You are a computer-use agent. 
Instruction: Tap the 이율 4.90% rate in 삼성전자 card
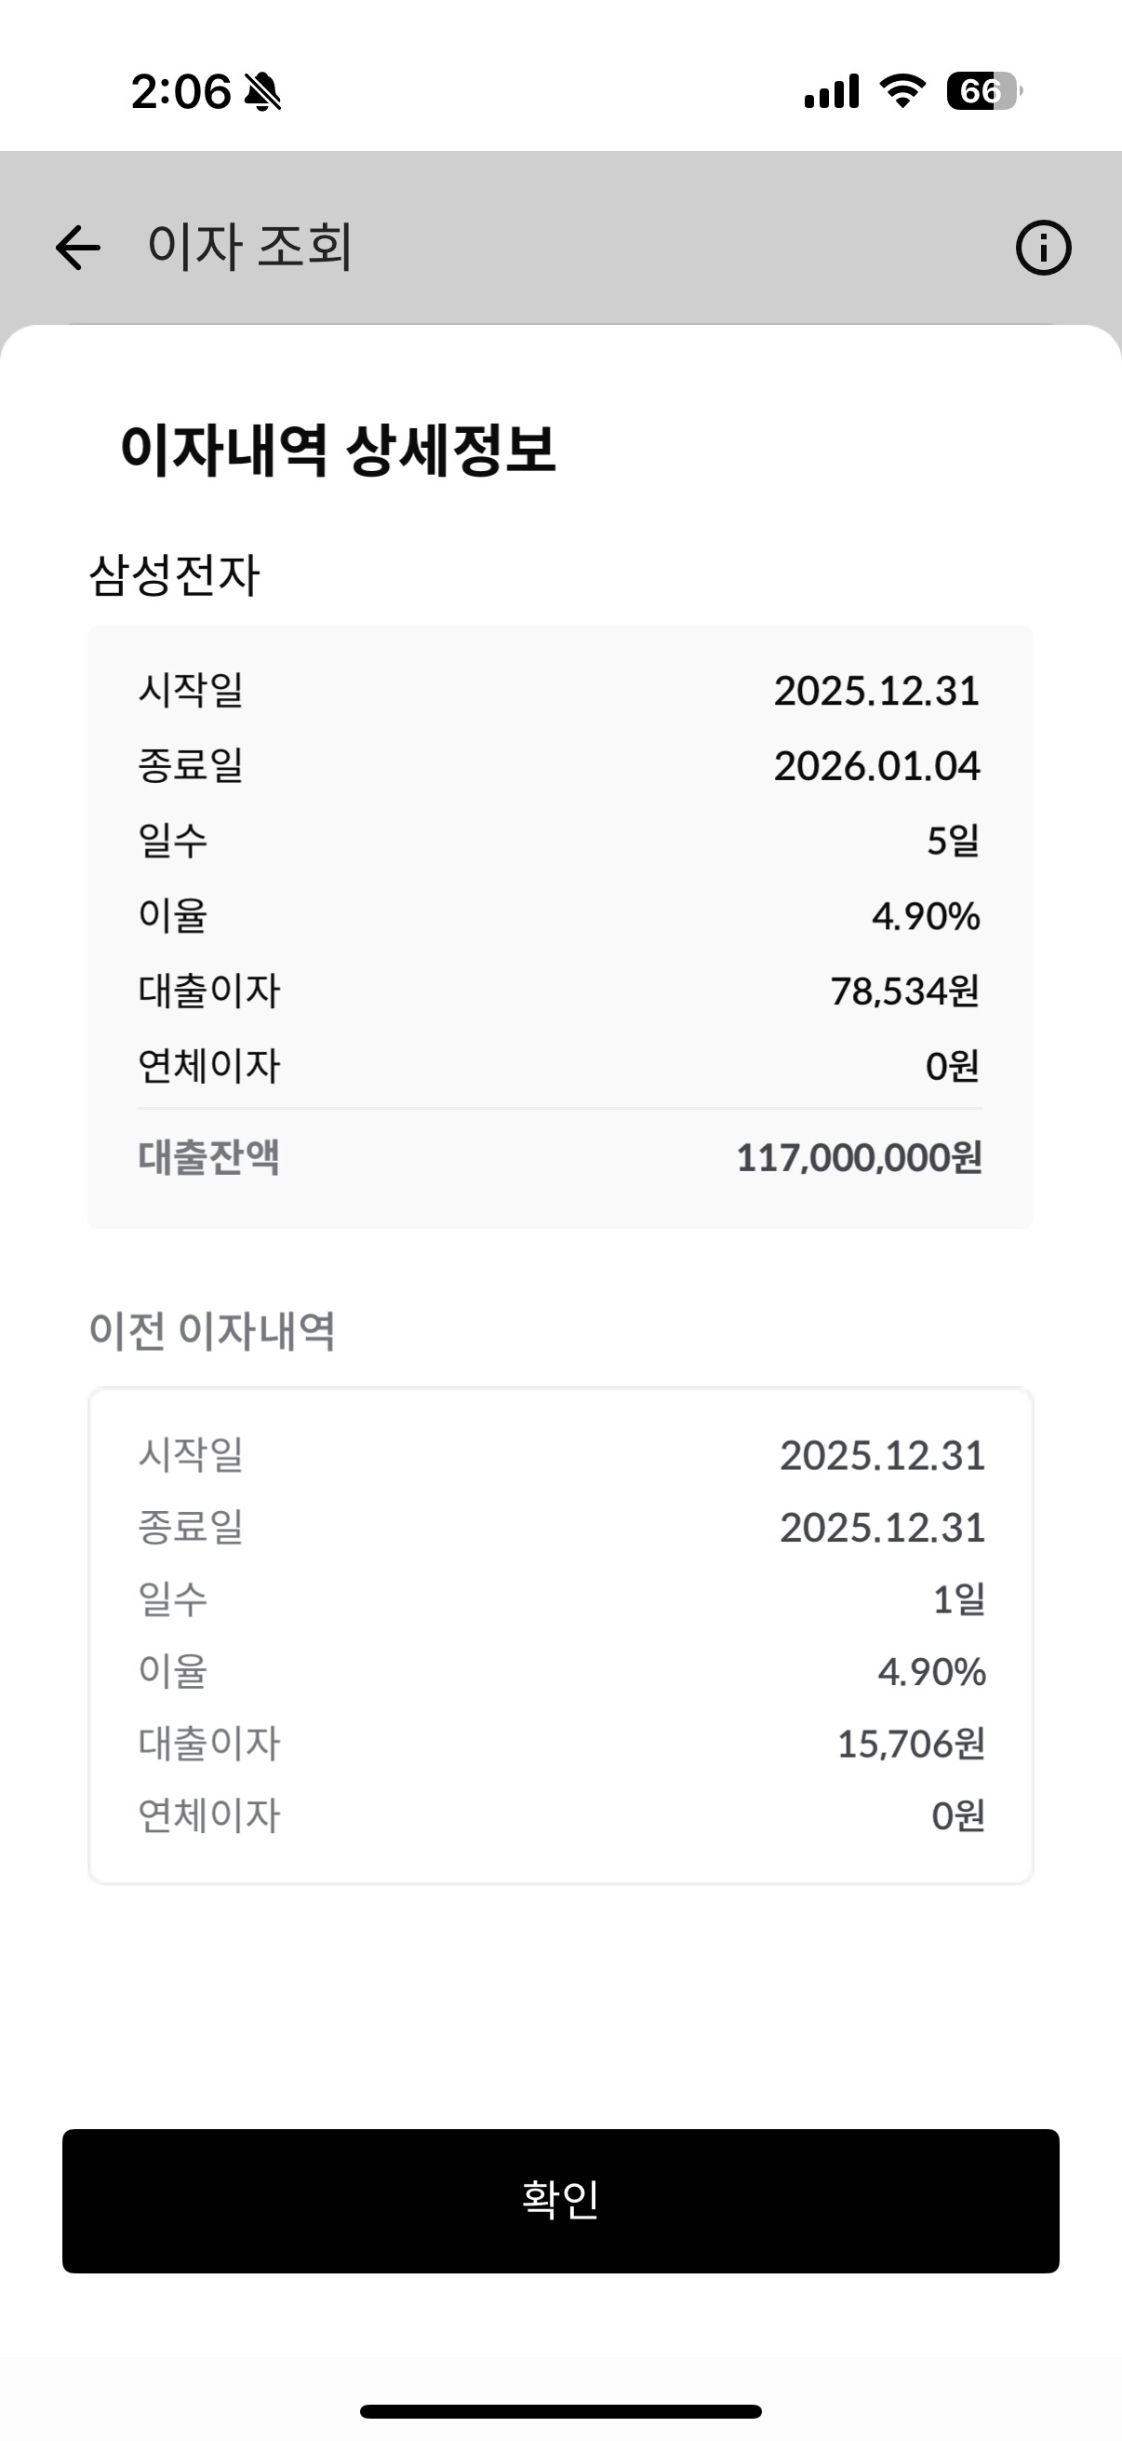click(926, 916)
